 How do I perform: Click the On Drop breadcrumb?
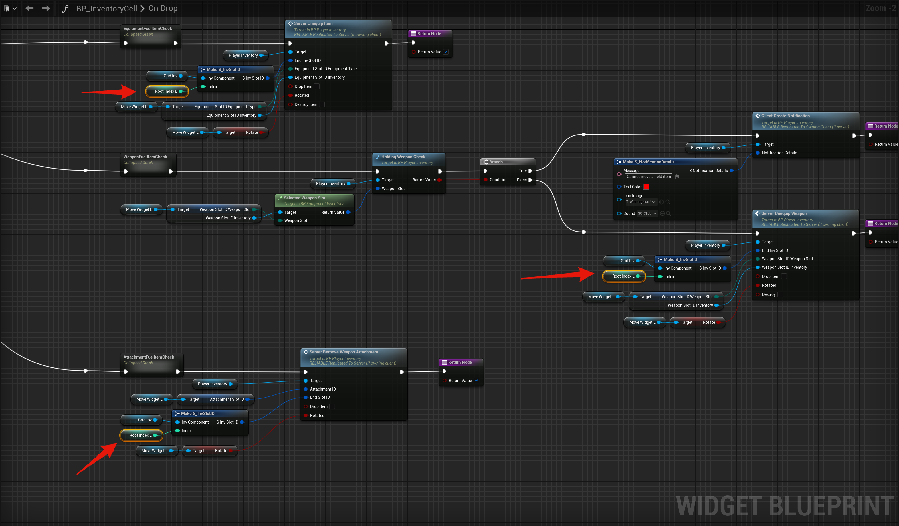point(163,8)
